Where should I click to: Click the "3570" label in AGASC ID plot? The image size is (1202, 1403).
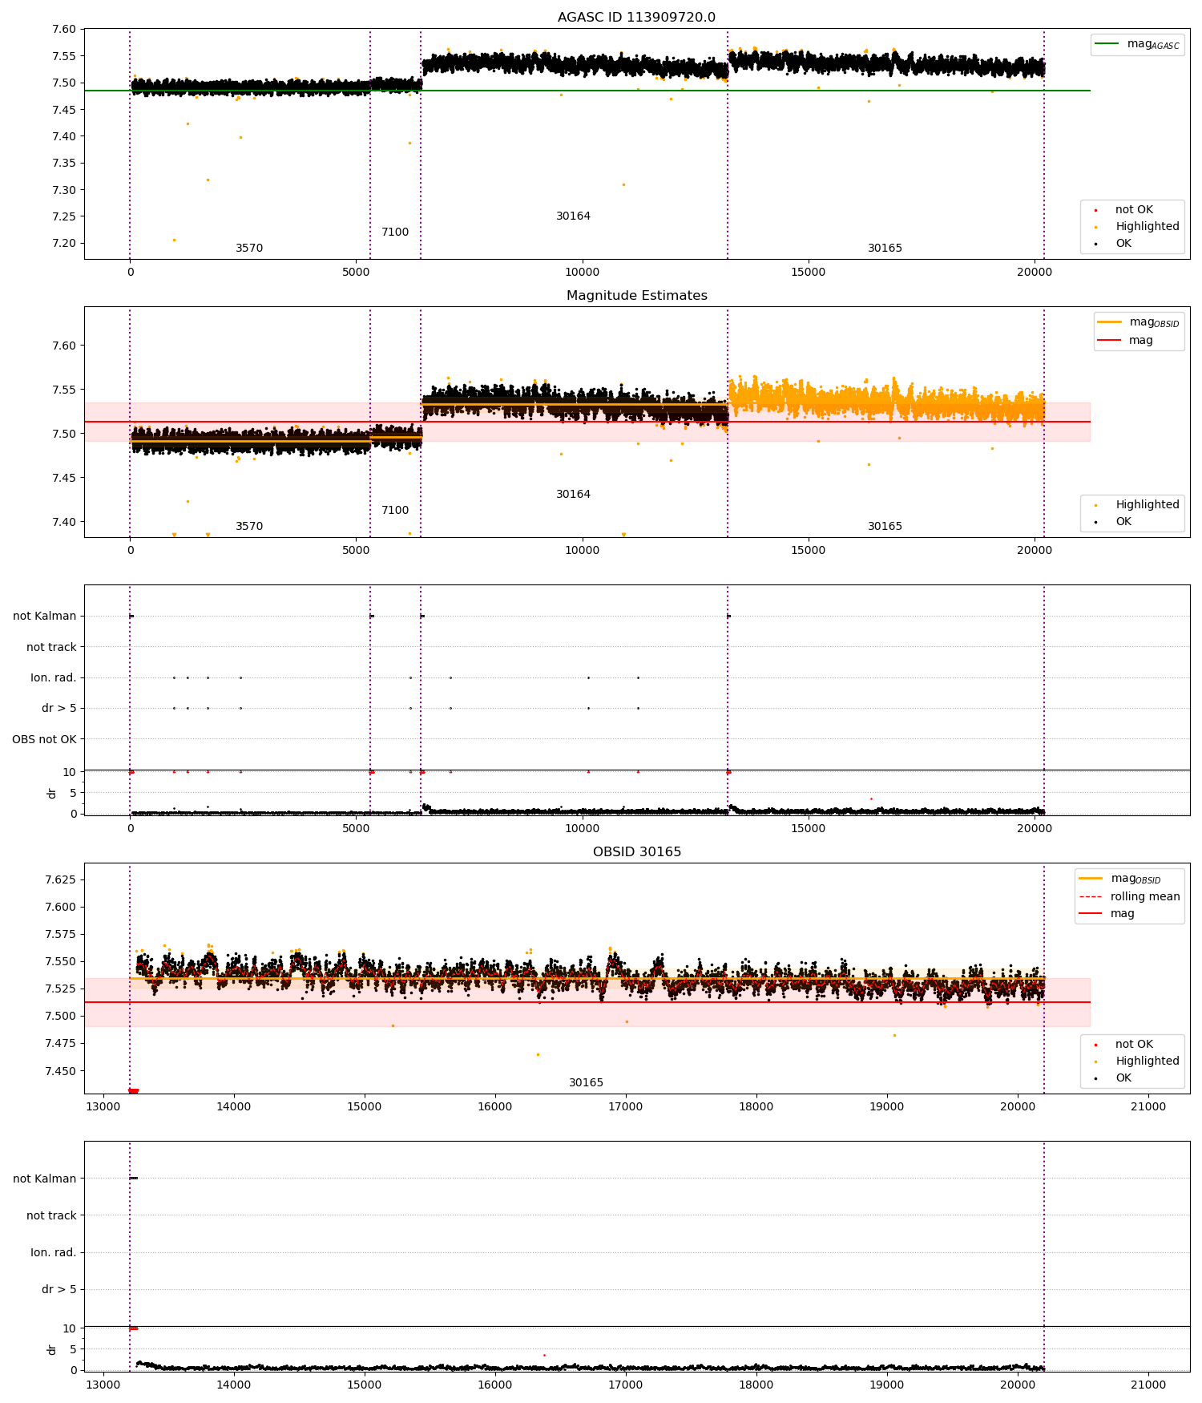249,249
